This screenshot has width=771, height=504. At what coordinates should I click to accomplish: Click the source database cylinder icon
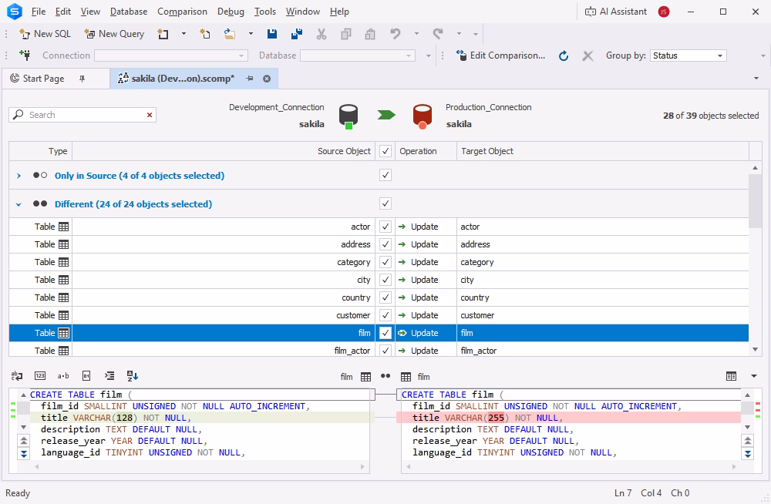[x=348, y=116]
